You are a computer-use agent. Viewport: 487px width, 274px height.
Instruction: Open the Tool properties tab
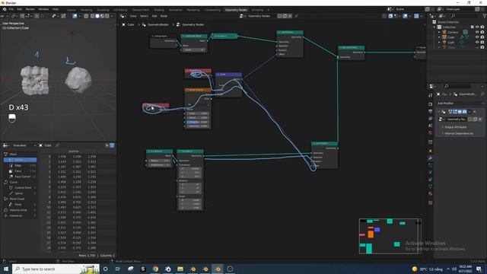tap(430, 95)
